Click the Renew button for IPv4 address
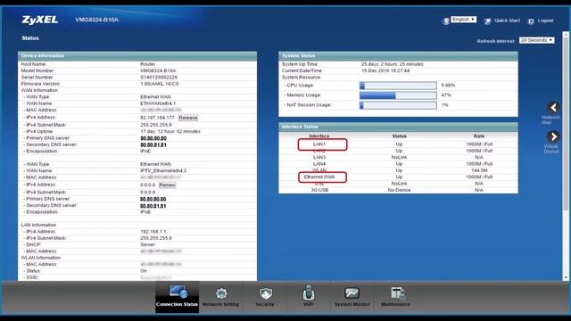 pyautogui.click(x=167, y=185)
